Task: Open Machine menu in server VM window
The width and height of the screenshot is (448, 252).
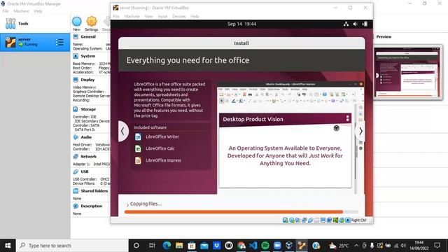Action: [132, 16]
